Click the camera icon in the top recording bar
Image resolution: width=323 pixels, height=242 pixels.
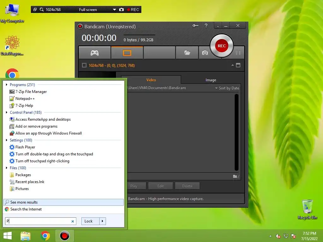pyautogui.click(x=121, y=9)
